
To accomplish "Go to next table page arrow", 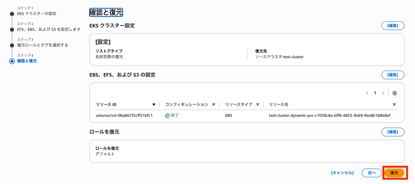I will pyautogui.click(x=383, y=93).
